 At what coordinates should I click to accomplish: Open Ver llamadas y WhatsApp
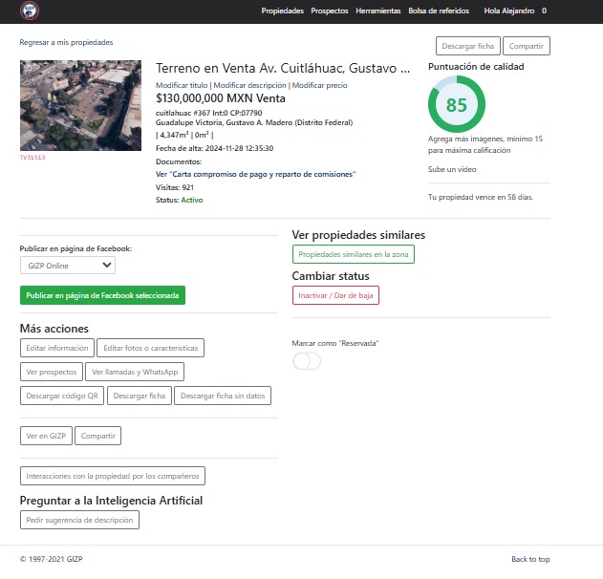point(135,372)
